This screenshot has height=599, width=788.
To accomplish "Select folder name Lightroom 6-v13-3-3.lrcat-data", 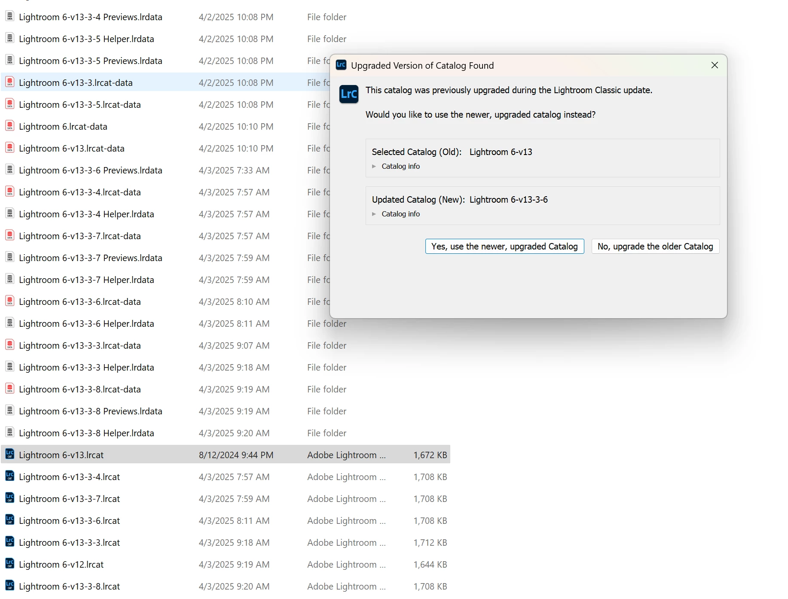I will click(80, 346).
